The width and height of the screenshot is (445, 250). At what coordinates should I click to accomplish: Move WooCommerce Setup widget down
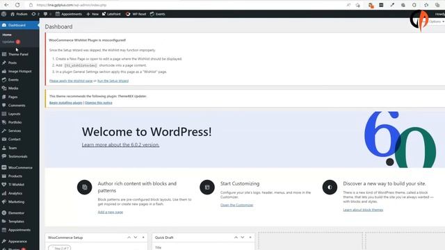tap(136, 237)
